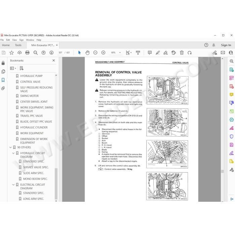Open the File menu
Screen dimensions: 235x235
tap(2, 40)
